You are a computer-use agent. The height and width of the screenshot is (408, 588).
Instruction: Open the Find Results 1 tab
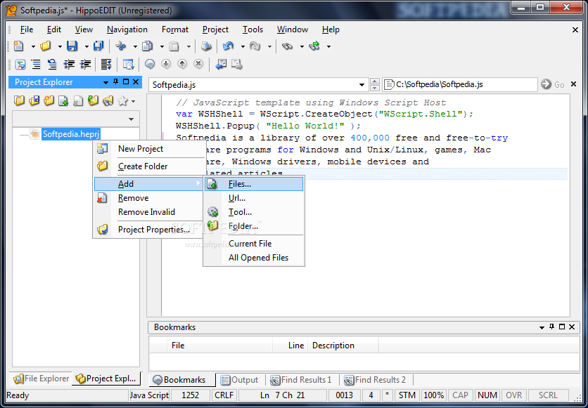(301, 380)
